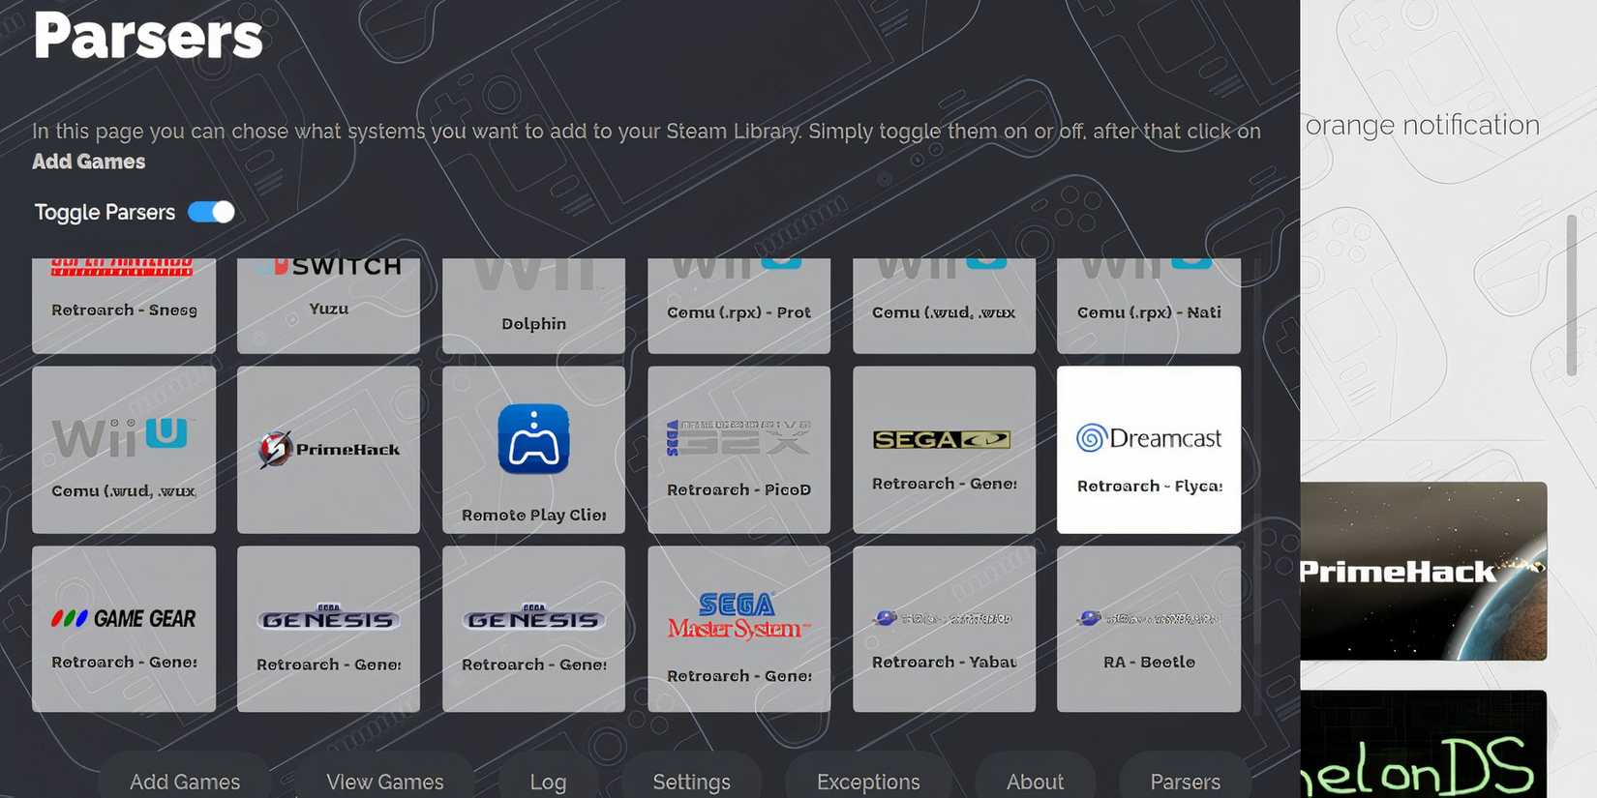Click the Cemu (.wud, .wux) card with full Wii U logo
The image size is (1597, 798).
pos(124,450)
